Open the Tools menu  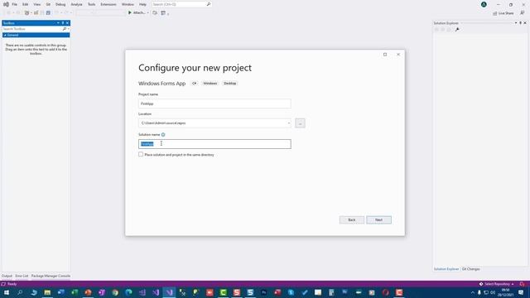pyautogui.click(x=91, y=4)
